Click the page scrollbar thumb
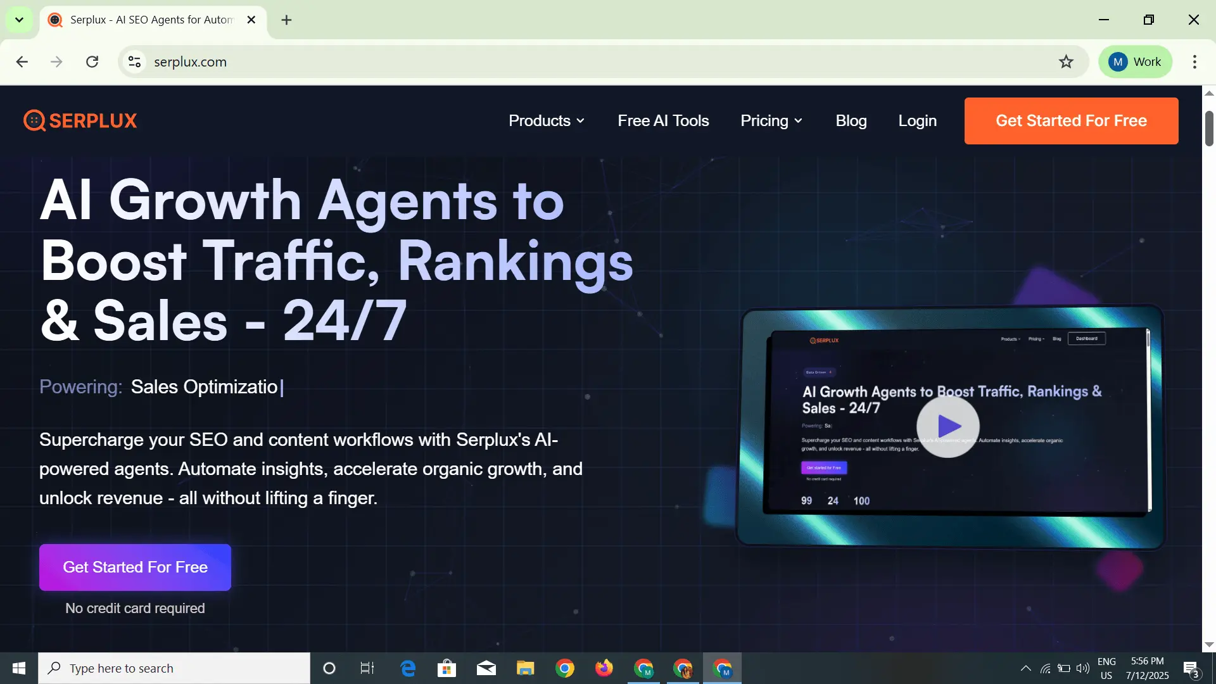Image resolution: width=1216 pixels, height=684 pixels. pos(1209,128)
